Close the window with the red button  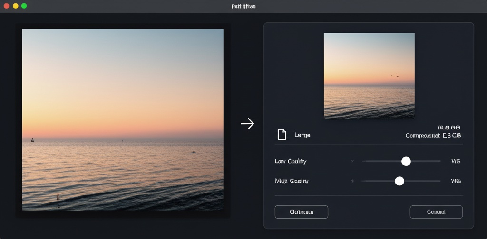click(x=7, y=6)
